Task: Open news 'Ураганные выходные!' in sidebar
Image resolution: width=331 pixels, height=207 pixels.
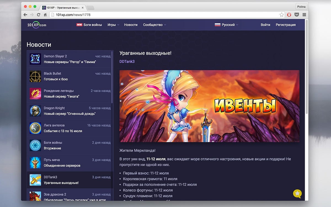Action: (x=61, y=183)
